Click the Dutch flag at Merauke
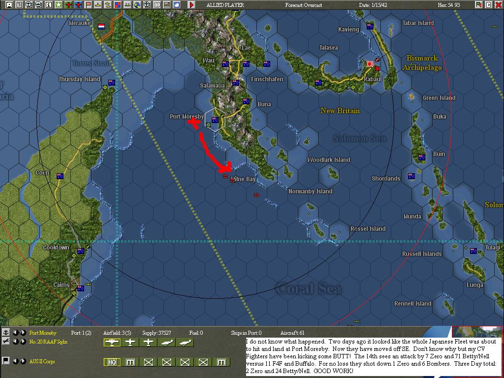Image resolution: width=504 pixels, height=378 pixels. click(x=101, y=27)
